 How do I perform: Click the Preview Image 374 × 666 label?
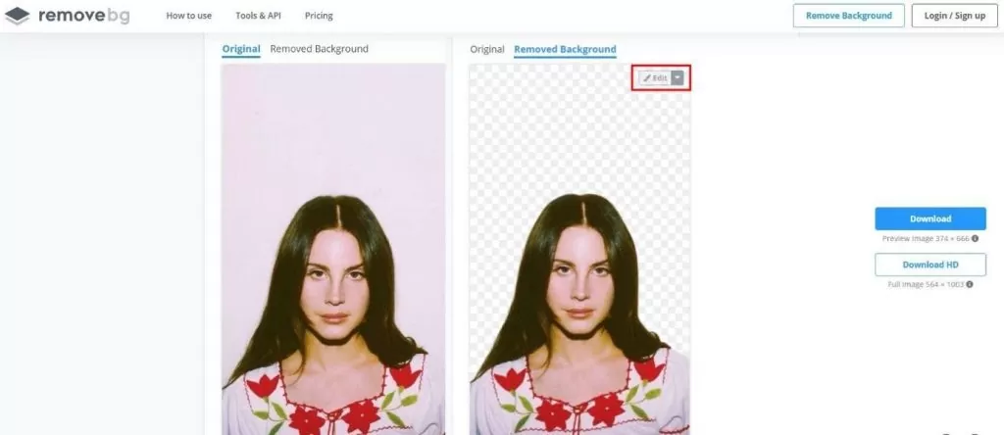(926, 239)
